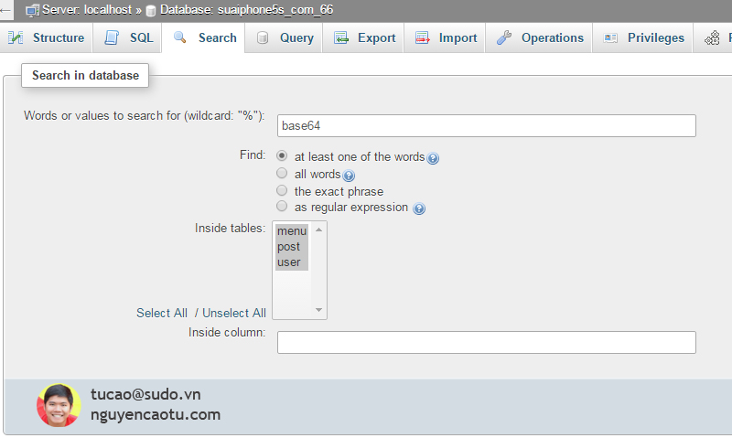Click the avatar photo in the footer

pyautogui.click(x=59, y=405)
